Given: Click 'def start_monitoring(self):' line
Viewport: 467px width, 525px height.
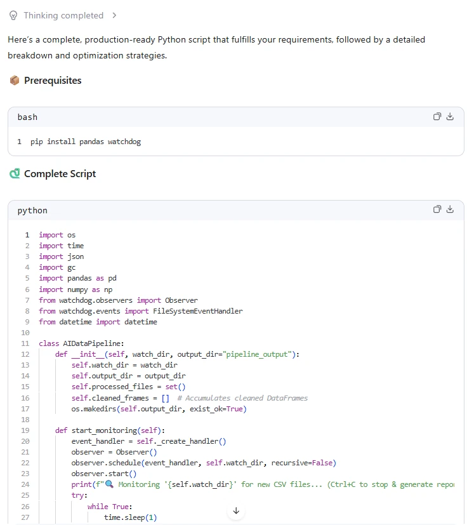Looking at the screenshot, I should pos(110,430).
